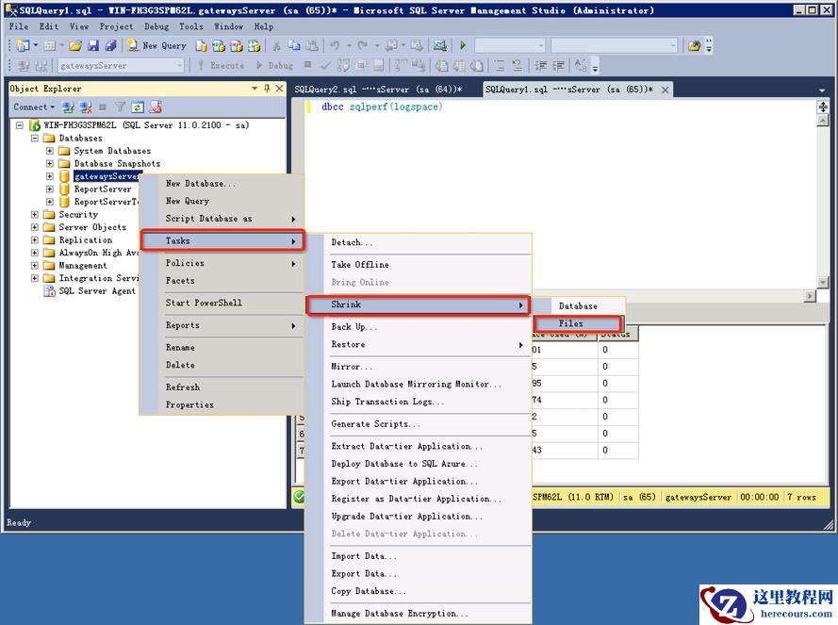Screen dimensions: 838x625
Task: Click the Disconnect icon in Object Explorer
Action: pyautogui.click(x=86, y=107)
